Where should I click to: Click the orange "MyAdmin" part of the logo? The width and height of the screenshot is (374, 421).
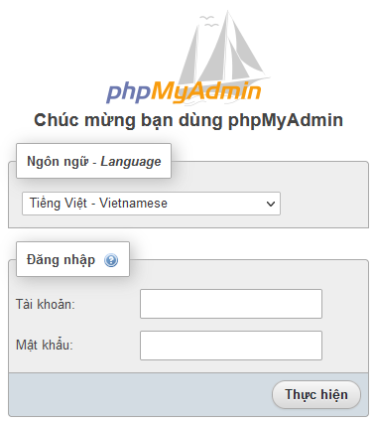pos(206,91)
